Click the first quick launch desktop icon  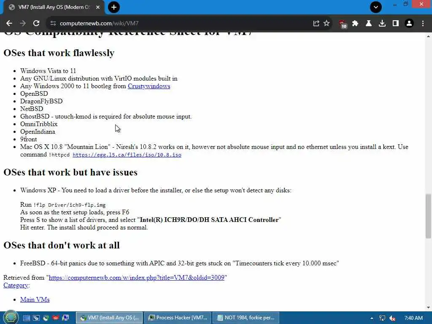pos(26,318)
